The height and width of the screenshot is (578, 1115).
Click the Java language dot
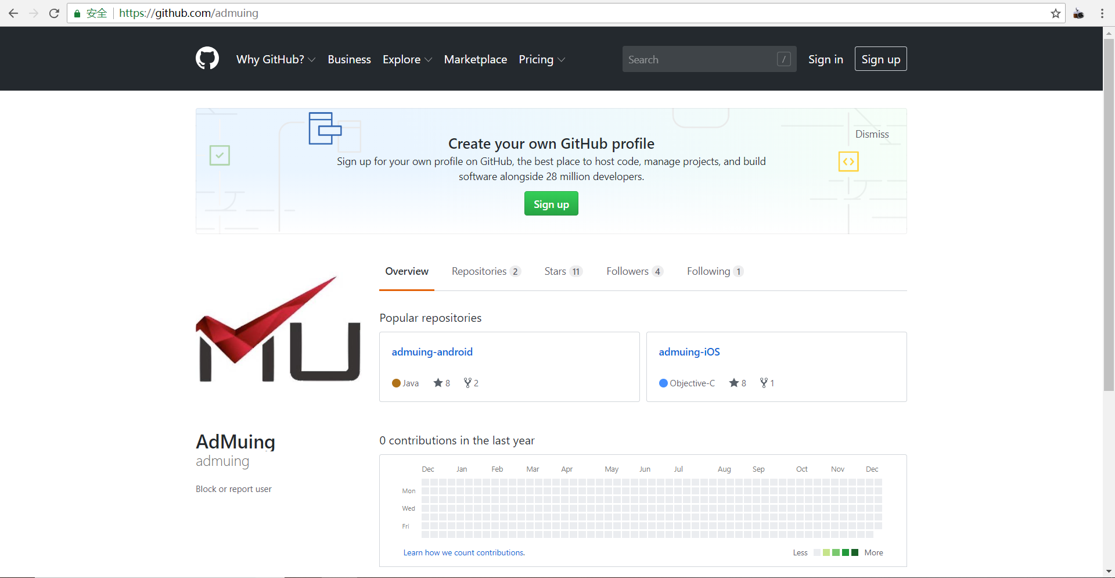(x=396, y=383)
